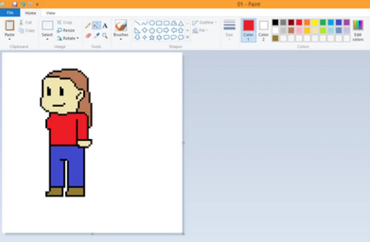Choose the Up arrow shape
370x242 pixels.
coord(181,30)
